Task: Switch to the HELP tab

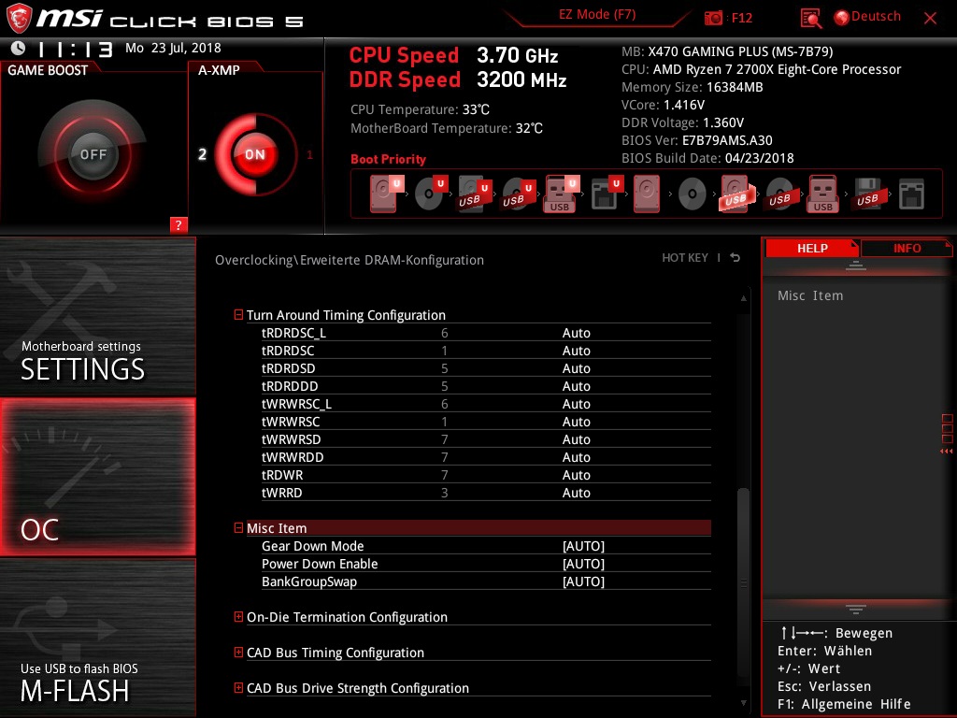Action: tap(812, 248)
